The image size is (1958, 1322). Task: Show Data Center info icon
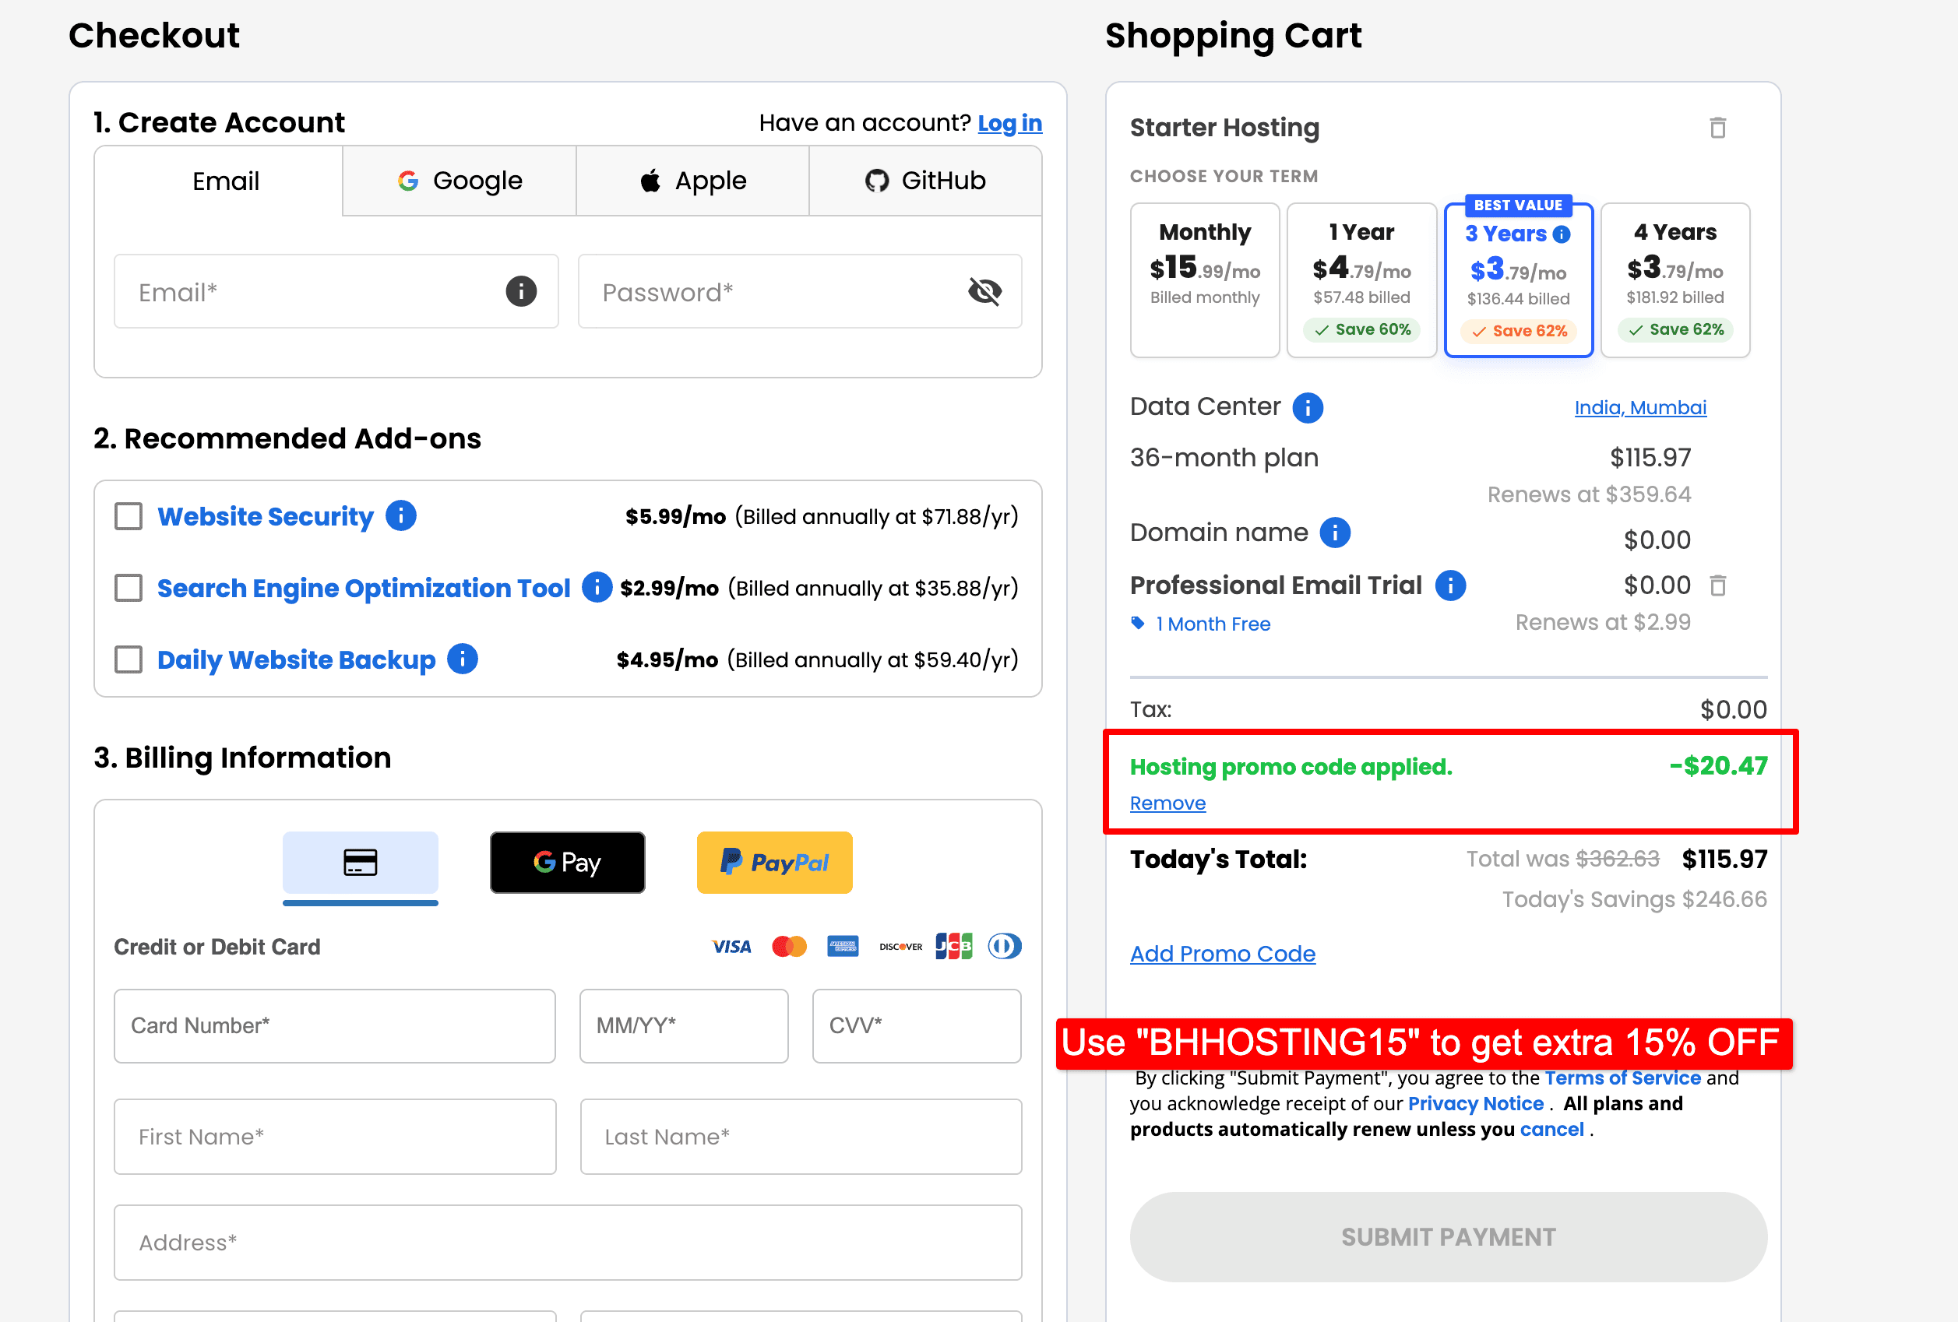pyautogui.click(x=1308, y=407)
